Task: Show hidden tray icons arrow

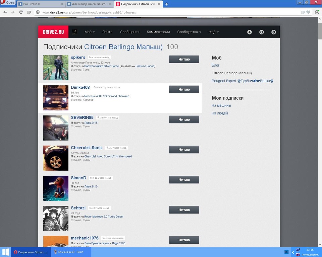Action: pyautogui.click(x=293, y=252)
